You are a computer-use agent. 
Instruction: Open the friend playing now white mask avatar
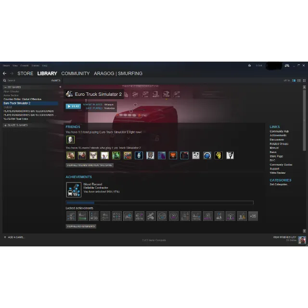point(70,140)
